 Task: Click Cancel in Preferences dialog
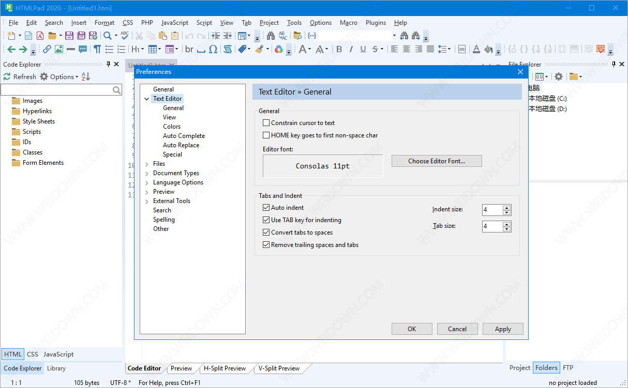click(457, 329)
